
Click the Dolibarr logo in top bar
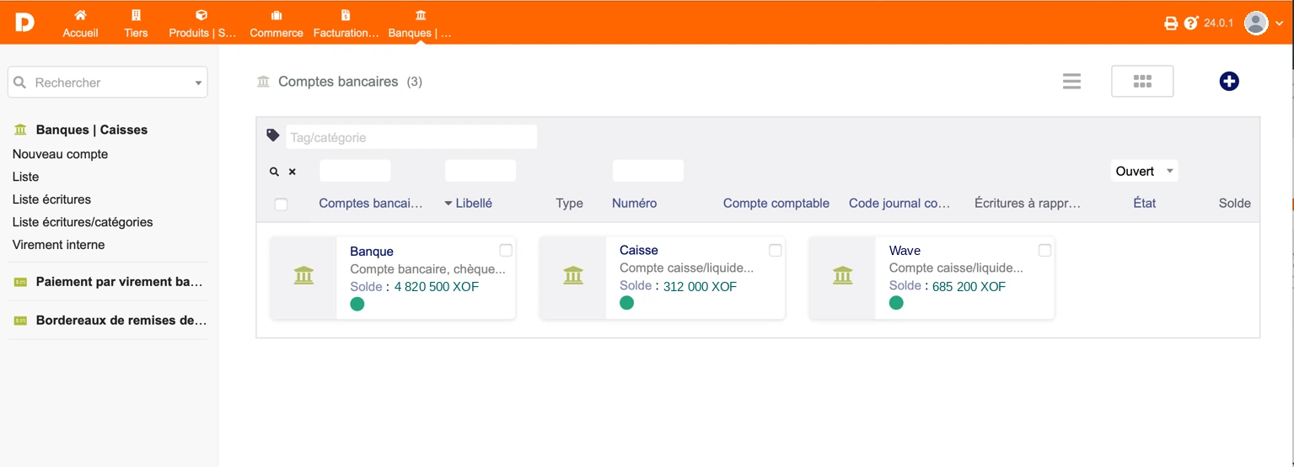[24, 23]
